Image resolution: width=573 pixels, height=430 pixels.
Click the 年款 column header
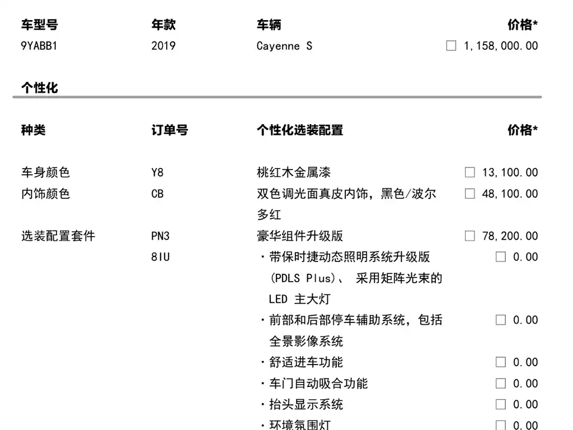163,25
